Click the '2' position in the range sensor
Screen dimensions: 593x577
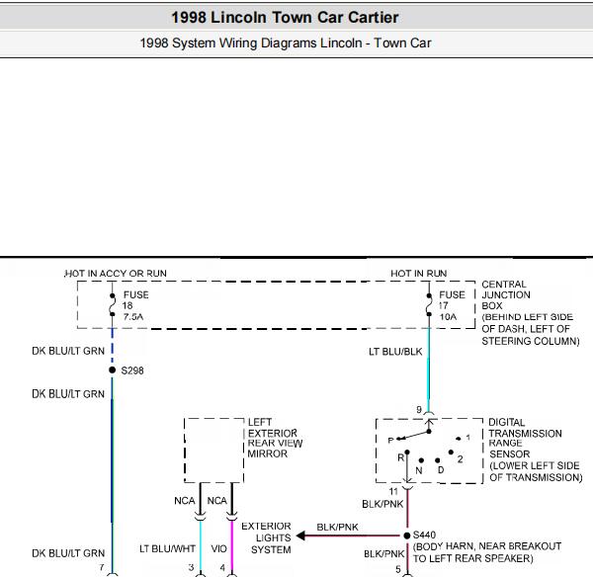coord(460,459)
